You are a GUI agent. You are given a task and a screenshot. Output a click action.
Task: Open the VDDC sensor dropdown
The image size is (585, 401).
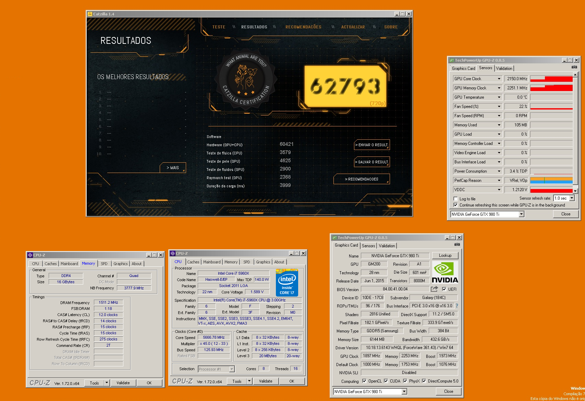point(499,190)
